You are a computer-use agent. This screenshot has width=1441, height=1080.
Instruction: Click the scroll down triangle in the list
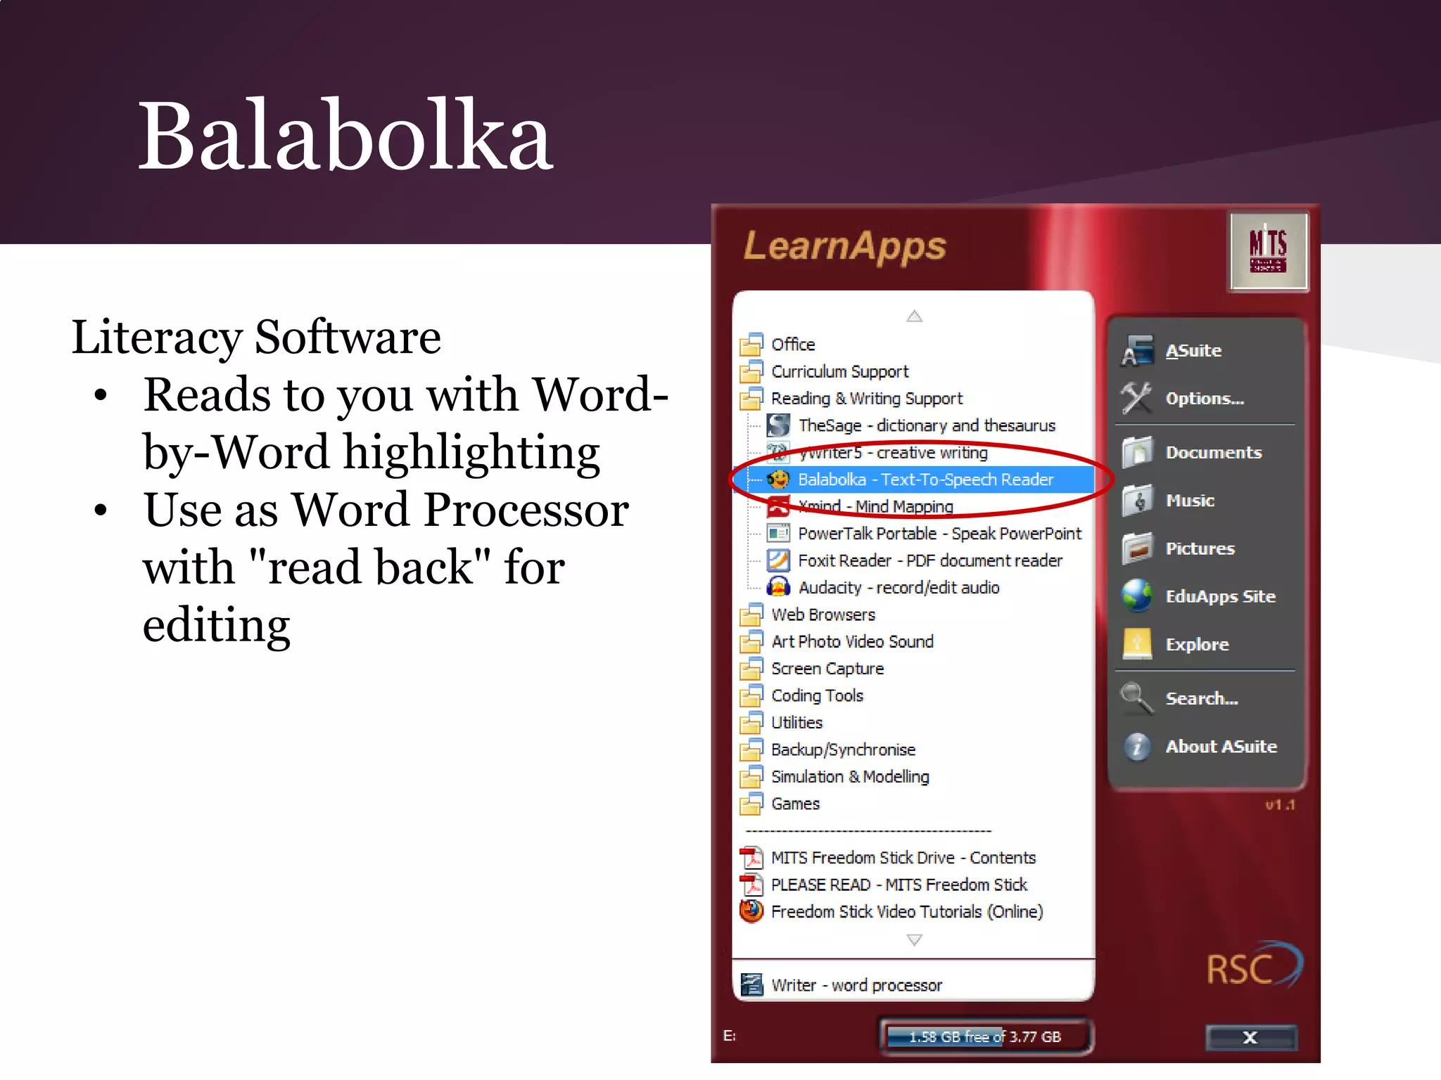tap(914, 940)
